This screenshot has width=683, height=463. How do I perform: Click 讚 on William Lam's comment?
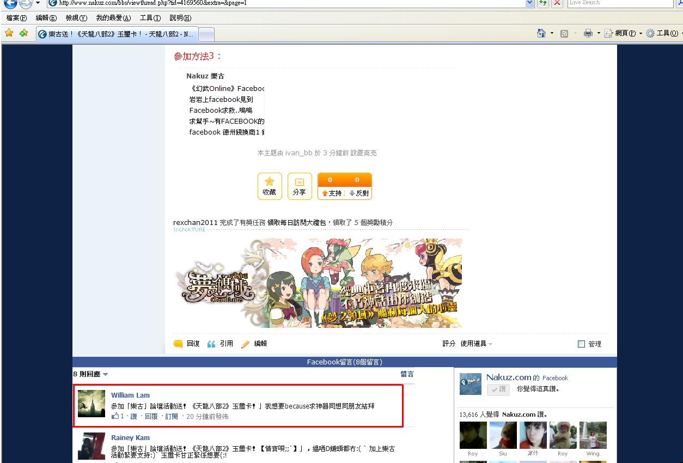(x=133, y=417)
